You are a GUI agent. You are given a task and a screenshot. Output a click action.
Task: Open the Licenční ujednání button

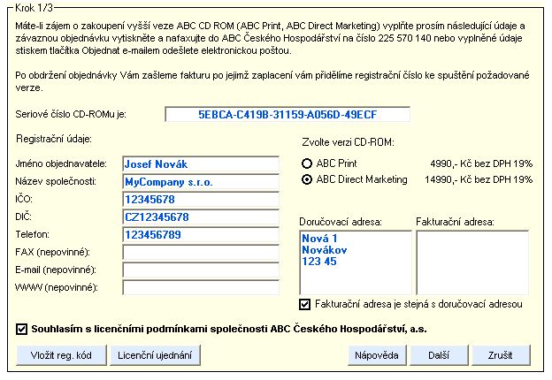pos(156,355)
